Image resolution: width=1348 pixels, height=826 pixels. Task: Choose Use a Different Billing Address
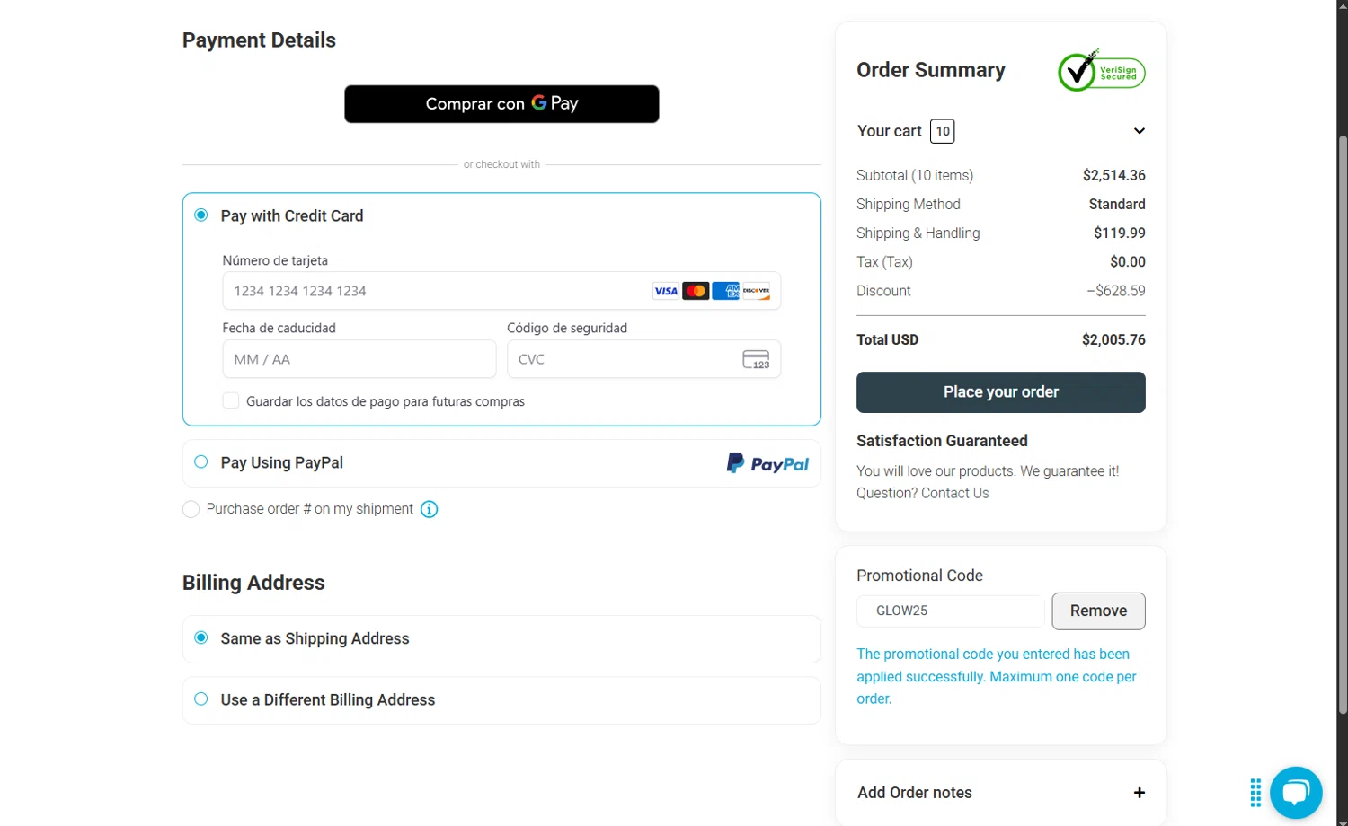[201, 699]
